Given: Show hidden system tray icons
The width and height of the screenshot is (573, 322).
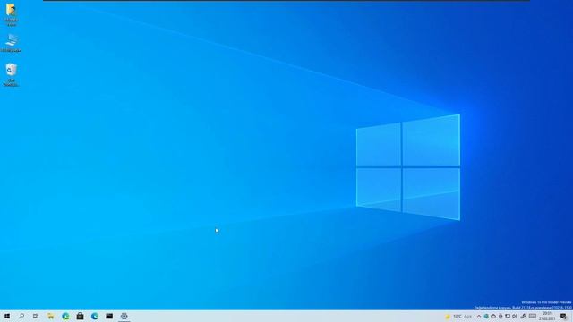Looking at the screenshot, I should pyautogui.click(x=479, y=316).
